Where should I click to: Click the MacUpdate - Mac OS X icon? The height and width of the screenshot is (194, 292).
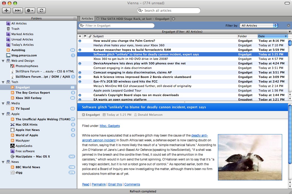click(x=12, y=156)
